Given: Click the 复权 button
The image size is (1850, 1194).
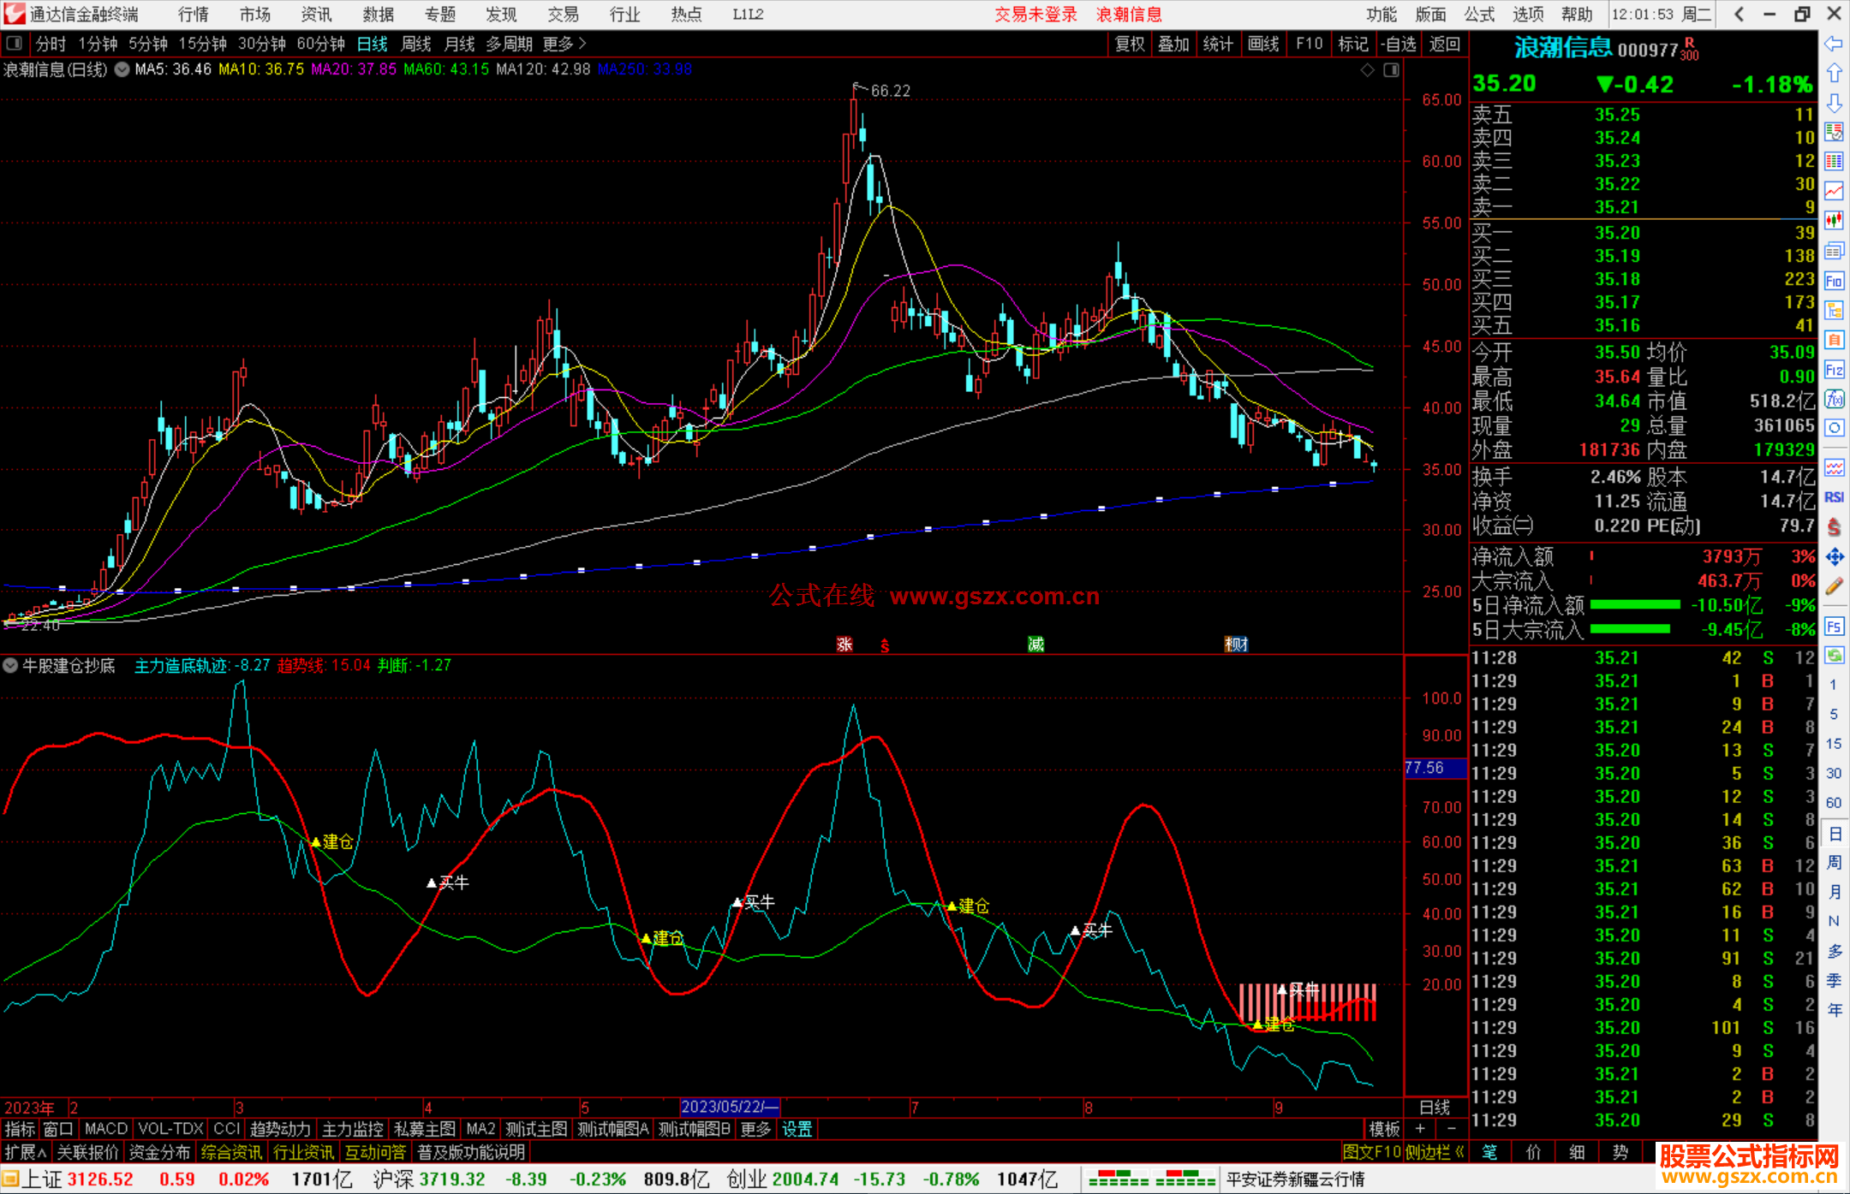Looking at the screenshot, I should [1130, 44].
